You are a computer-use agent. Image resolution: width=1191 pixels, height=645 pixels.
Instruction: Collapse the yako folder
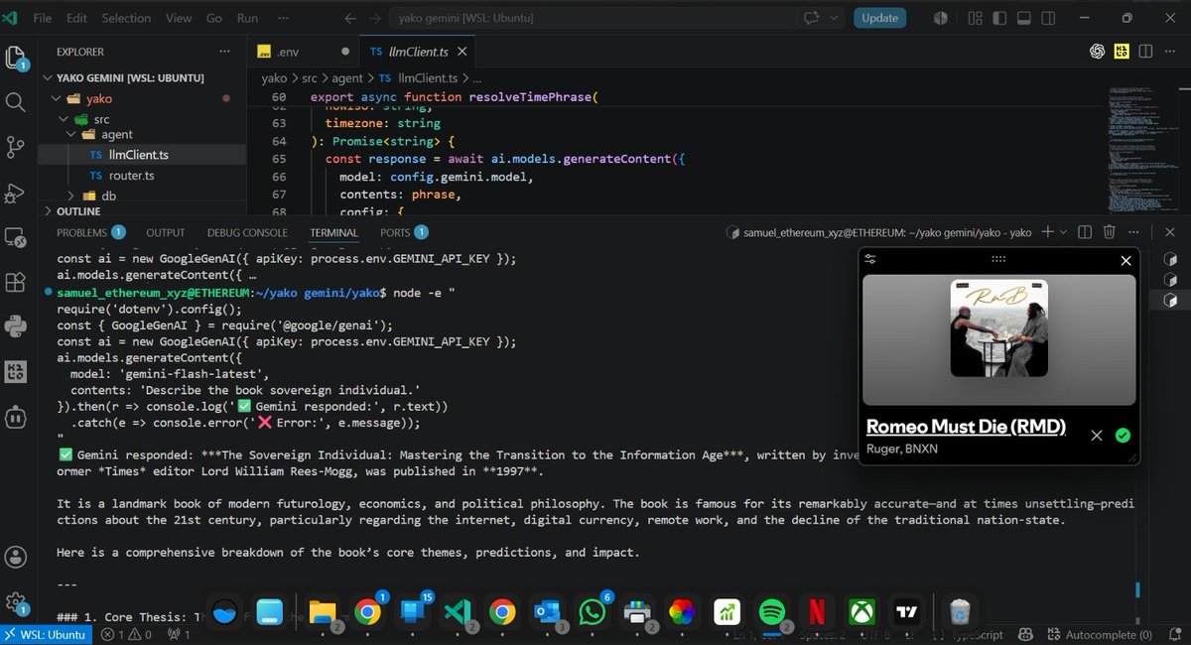coord(55,99)
